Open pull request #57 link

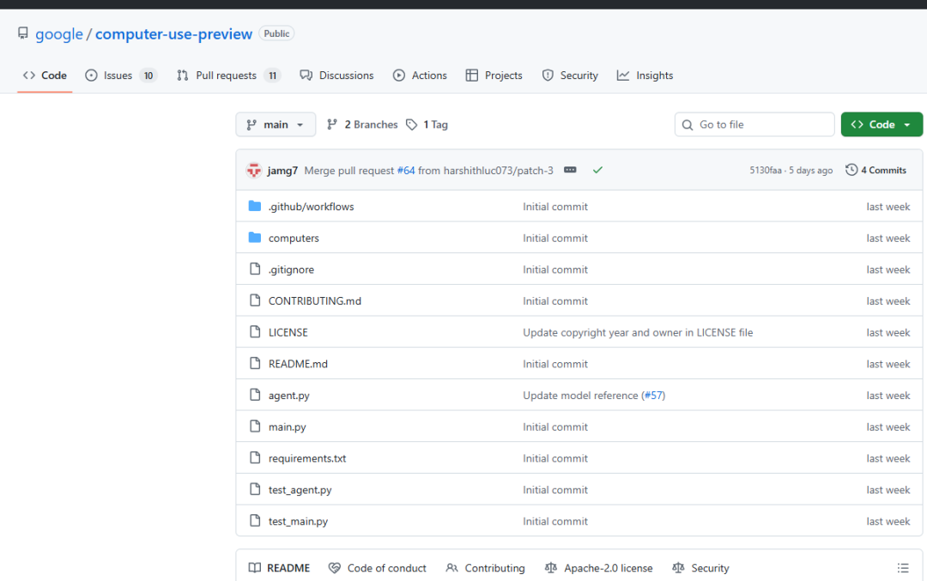[653, 396]
